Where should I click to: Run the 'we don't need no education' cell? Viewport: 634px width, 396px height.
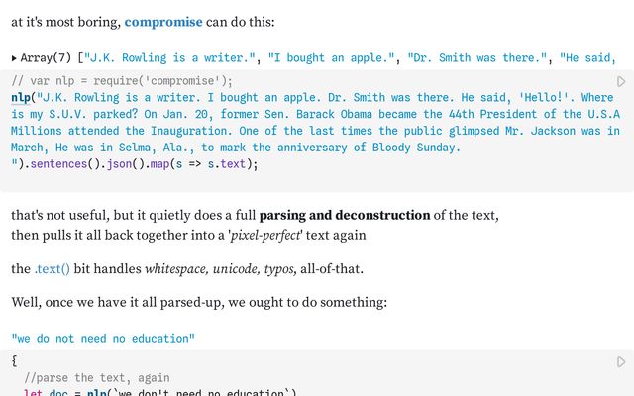(621, 361)
